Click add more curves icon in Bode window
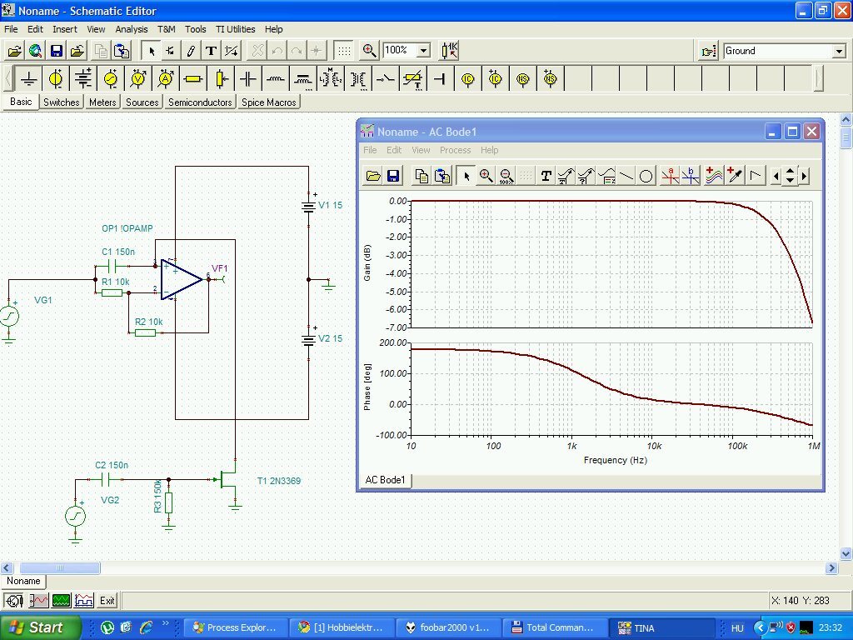This screenshot has width=853, height=640. [713, 176]
